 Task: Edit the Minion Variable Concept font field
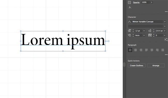click(x=147, y=22)
